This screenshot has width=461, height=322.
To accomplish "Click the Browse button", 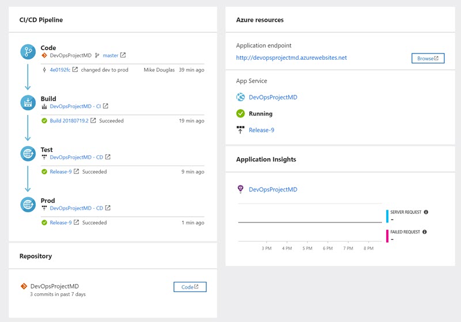I will coord(428,58).
